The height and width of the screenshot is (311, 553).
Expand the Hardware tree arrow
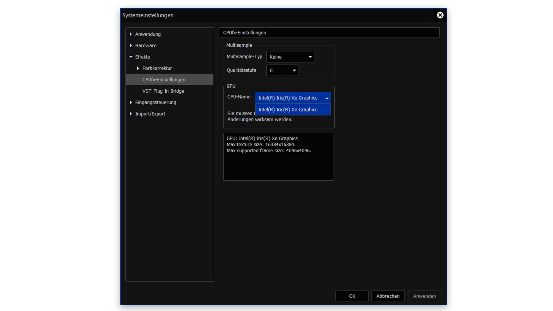131,45
